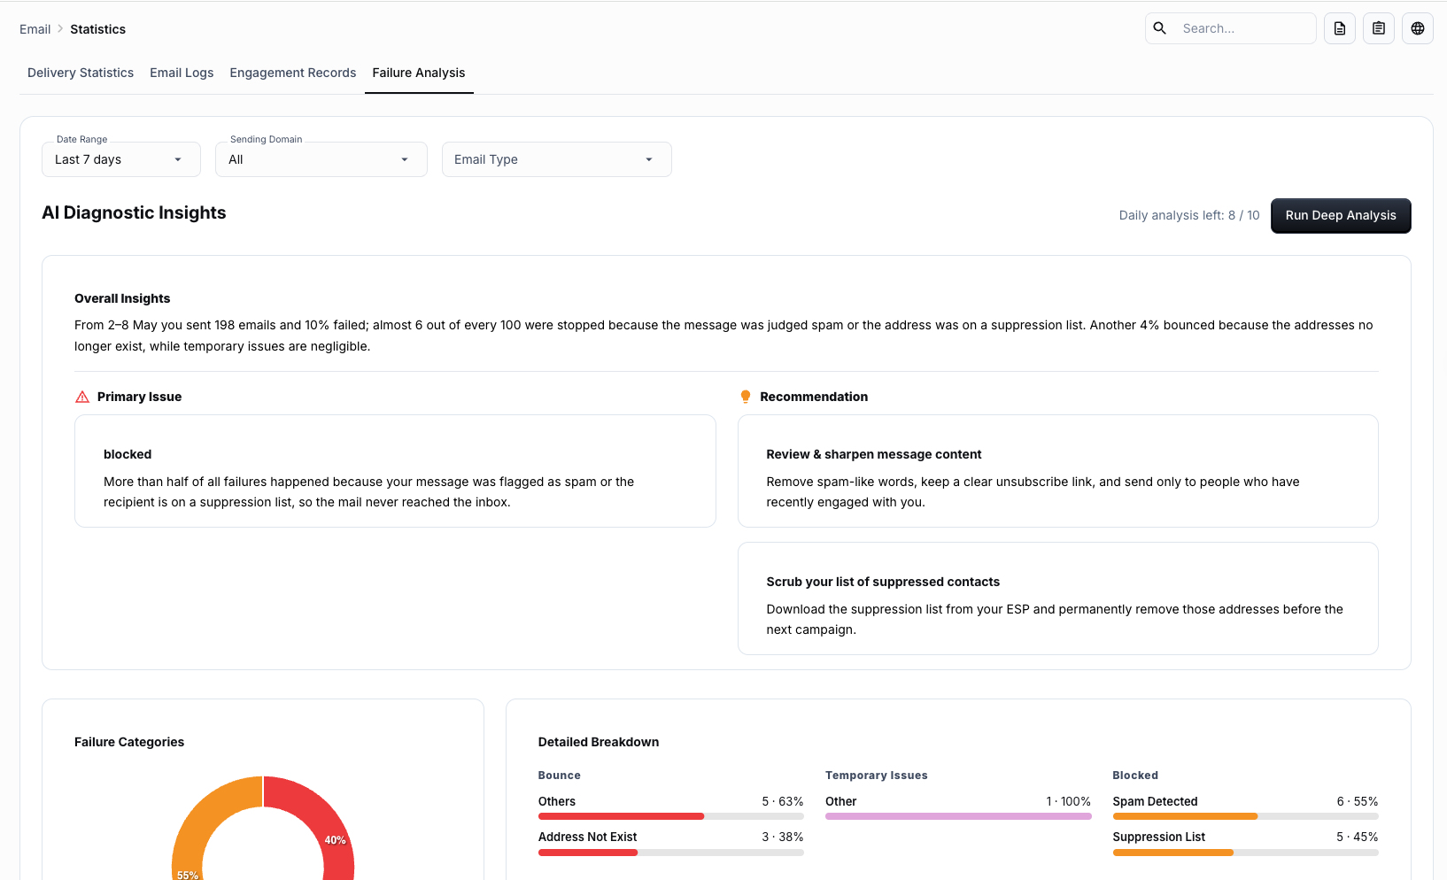Click the Detailed Breakdown heading

[x=599, y=742]
